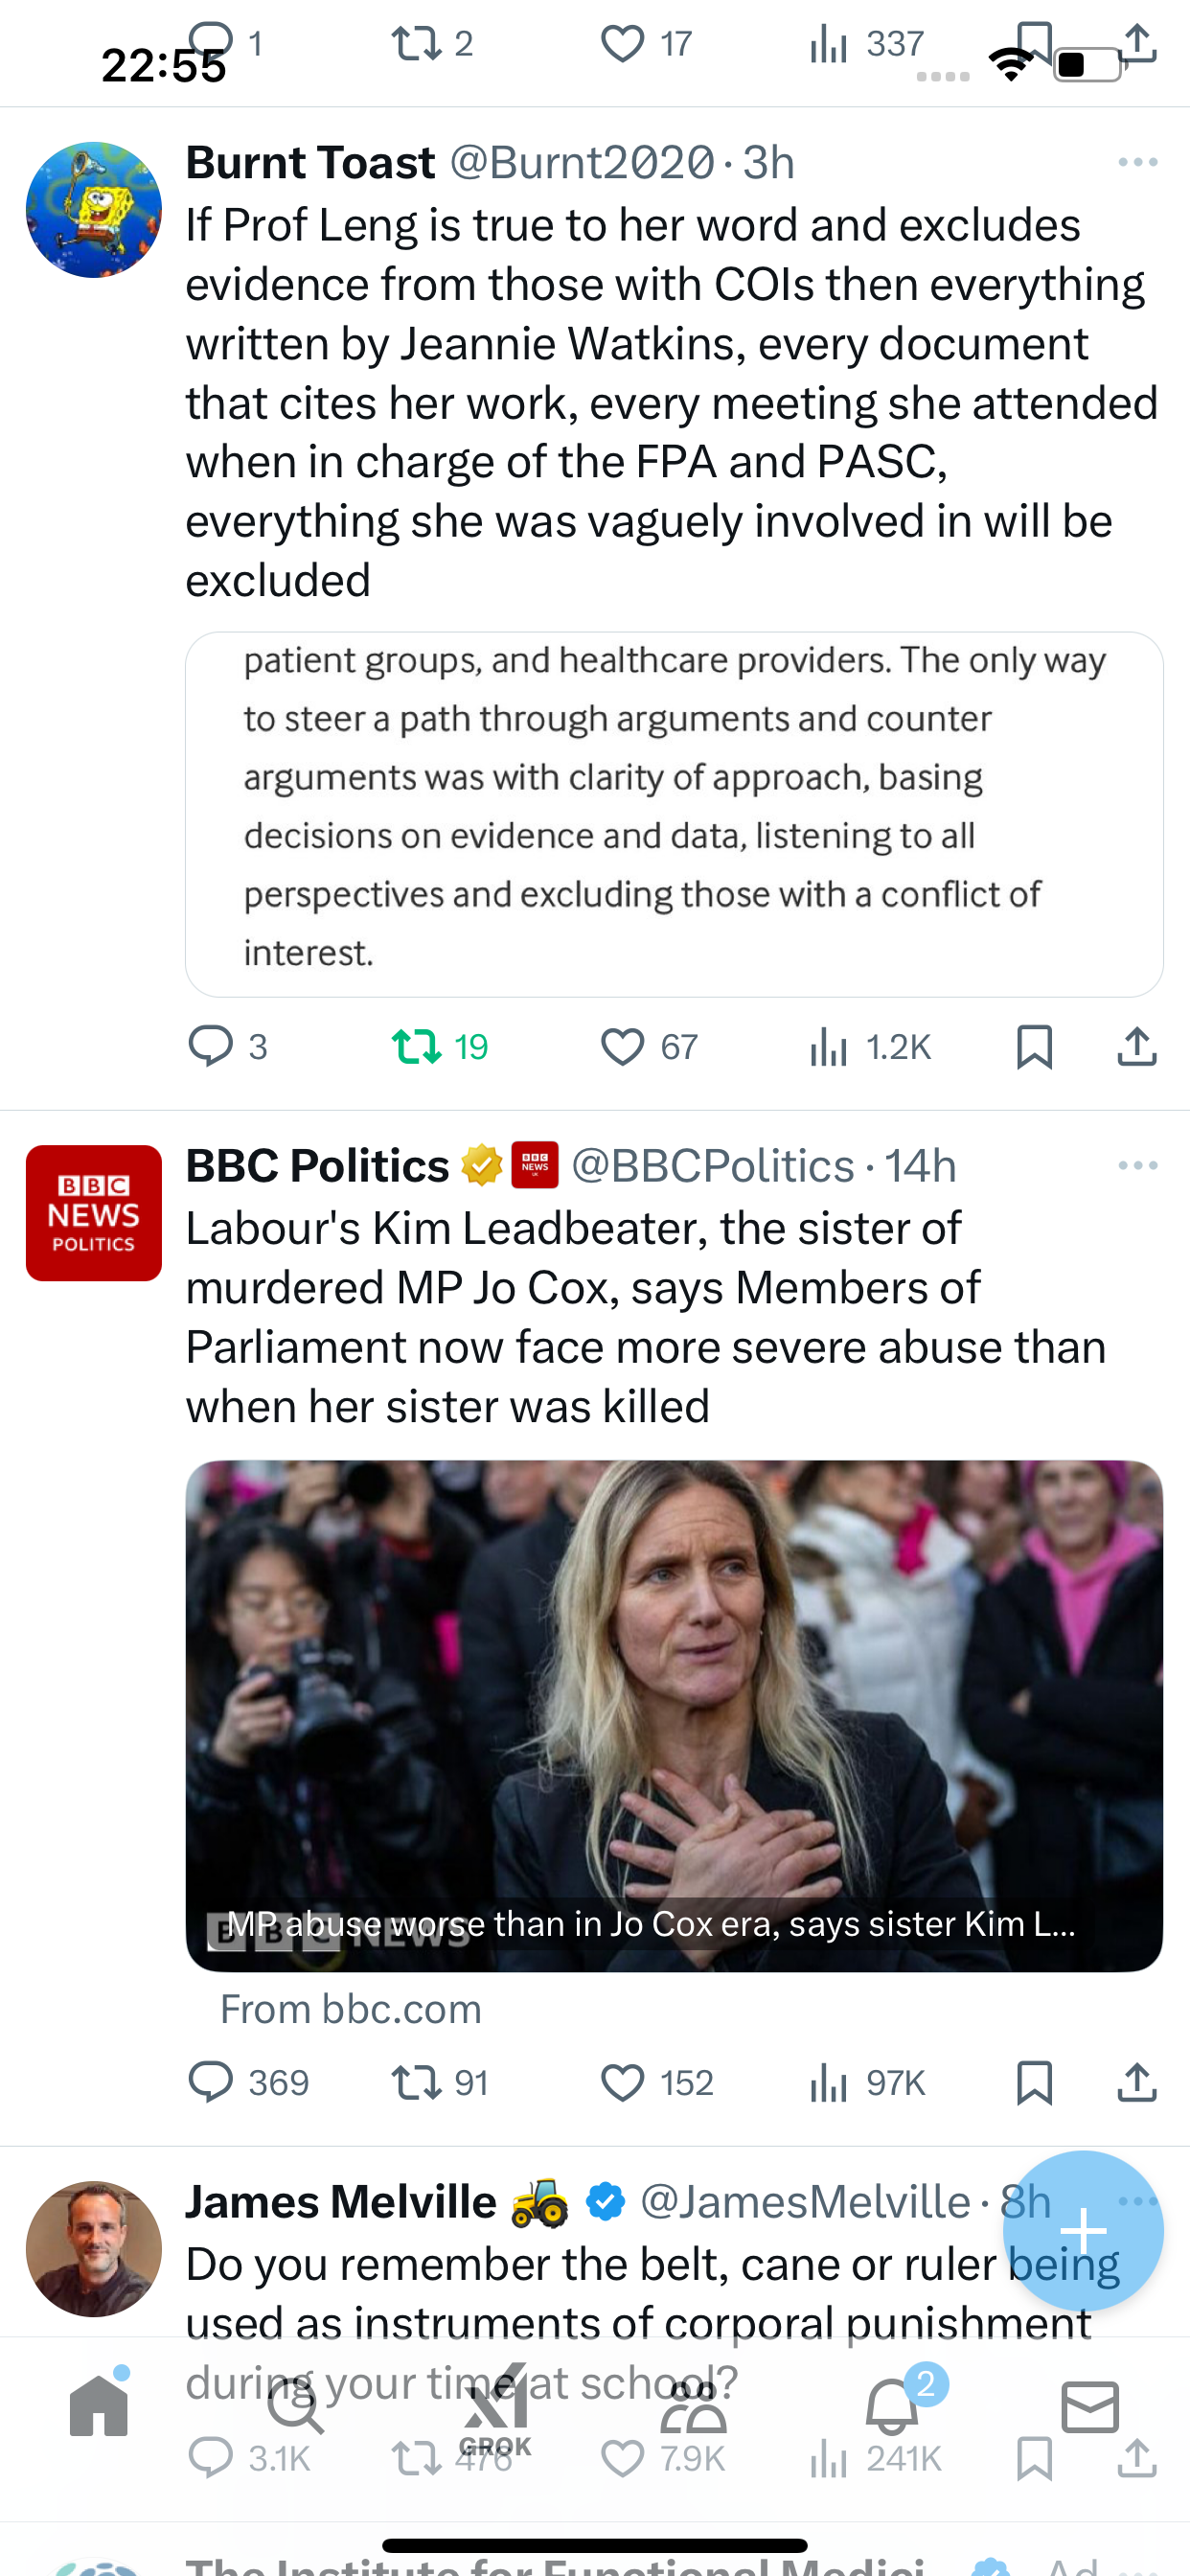Open the BBC Politics profile avatar

click(x=94, y=1213)
